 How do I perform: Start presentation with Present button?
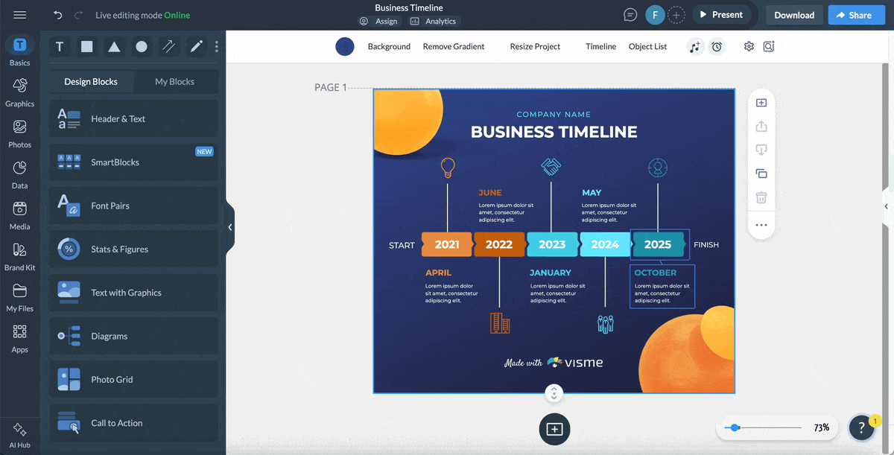721,15
